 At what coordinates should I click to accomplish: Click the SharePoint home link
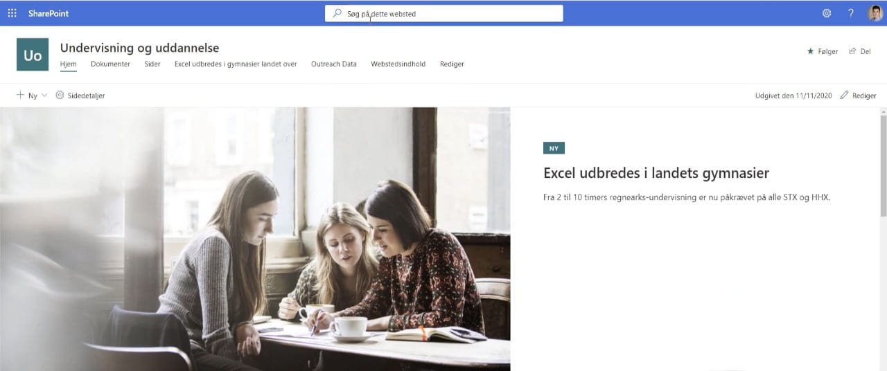(49, 13)
